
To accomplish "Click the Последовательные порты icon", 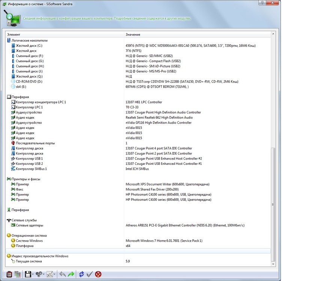I will (13, 143).
